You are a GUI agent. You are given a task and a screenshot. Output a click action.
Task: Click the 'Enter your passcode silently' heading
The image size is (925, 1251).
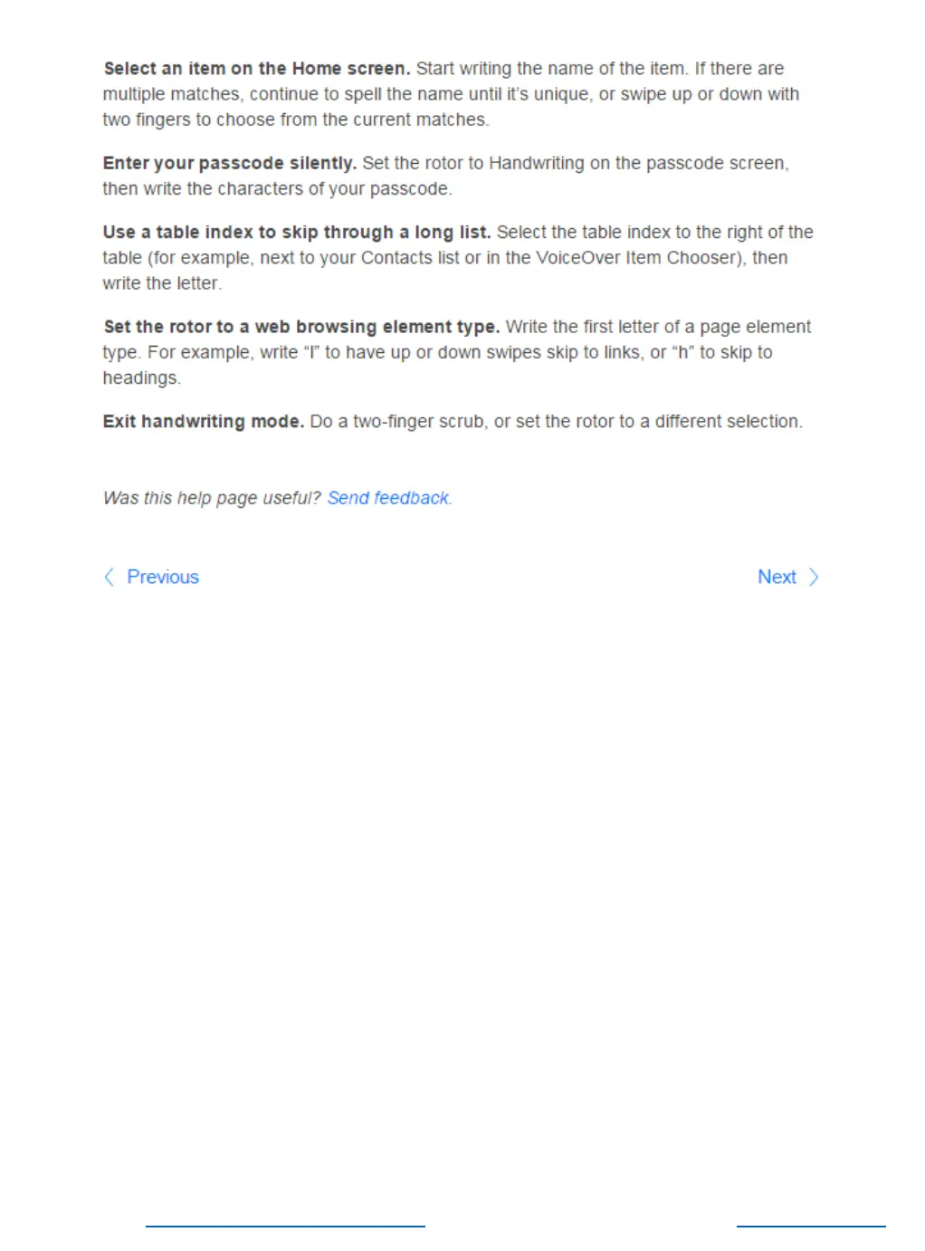(230, 163)
